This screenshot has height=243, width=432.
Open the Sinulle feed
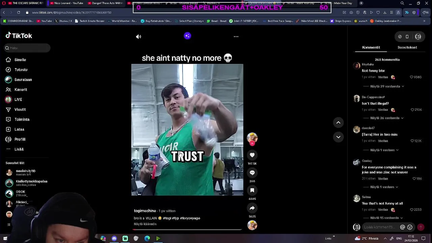coord(16,60)
